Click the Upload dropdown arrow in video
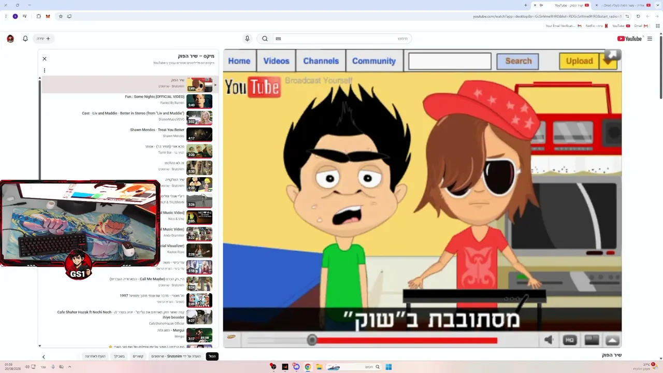 [608, 61]
